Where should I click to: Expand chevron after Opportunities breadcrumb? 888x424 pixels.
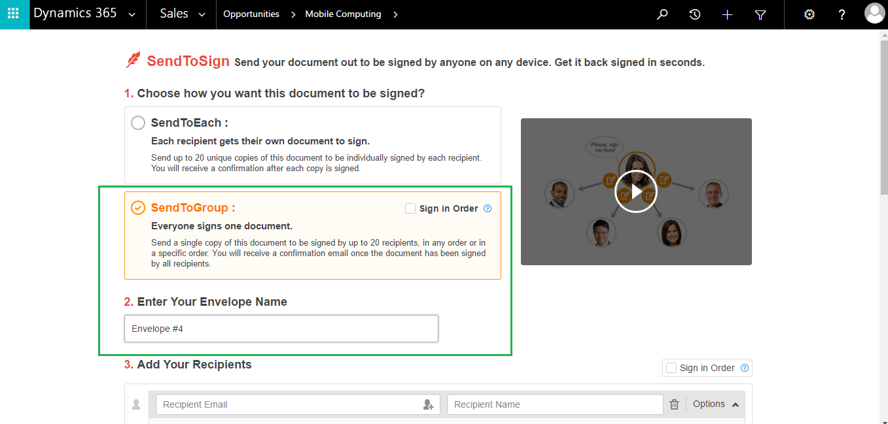(293, 14)
